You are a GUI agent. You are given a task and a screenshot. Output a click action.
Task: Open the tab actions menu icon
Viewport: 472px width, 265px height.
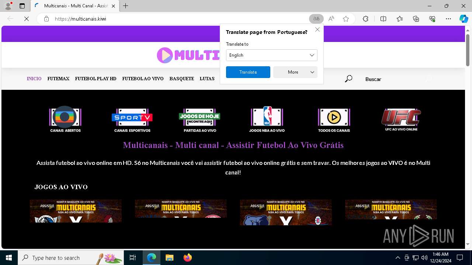(22, 6)
